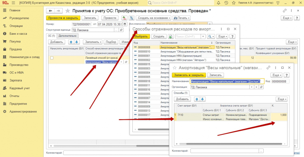Move способ row down in Амортизация window
This screenshot has width=304, height=157.
click(x=202, y=99)
